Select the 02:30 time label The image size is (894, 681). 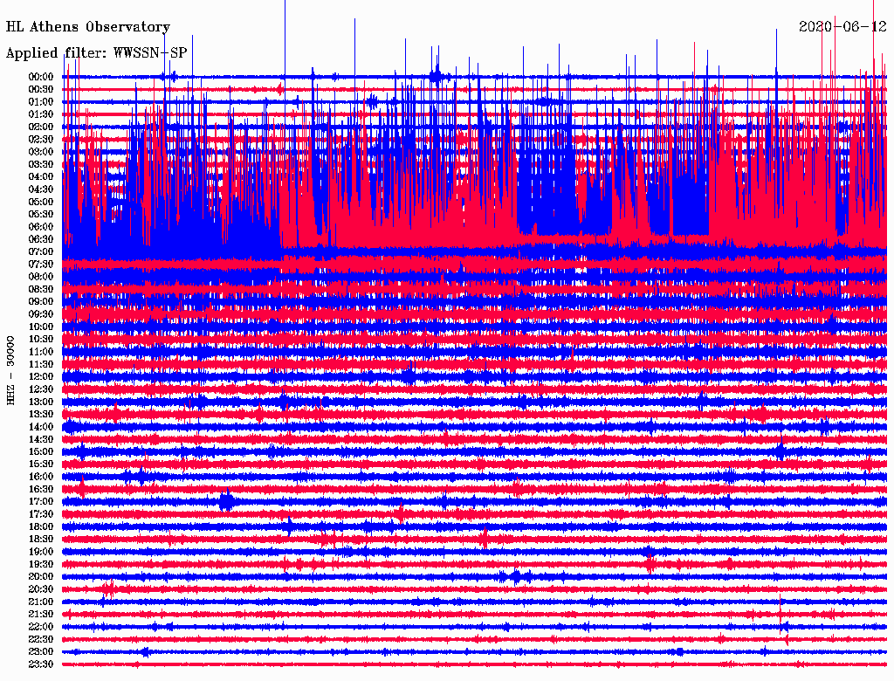coord(41,139)
